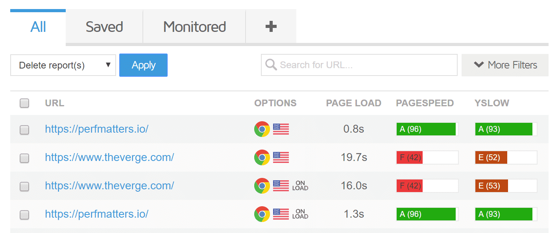
Task: Switch to the Saved tab
Action: coord(104,27)
